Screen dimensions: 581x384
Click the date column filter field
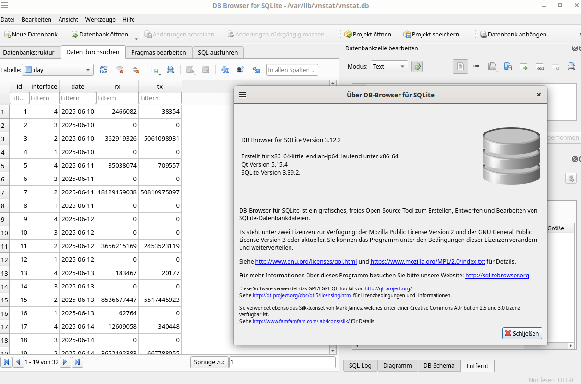tap(77, 98)
